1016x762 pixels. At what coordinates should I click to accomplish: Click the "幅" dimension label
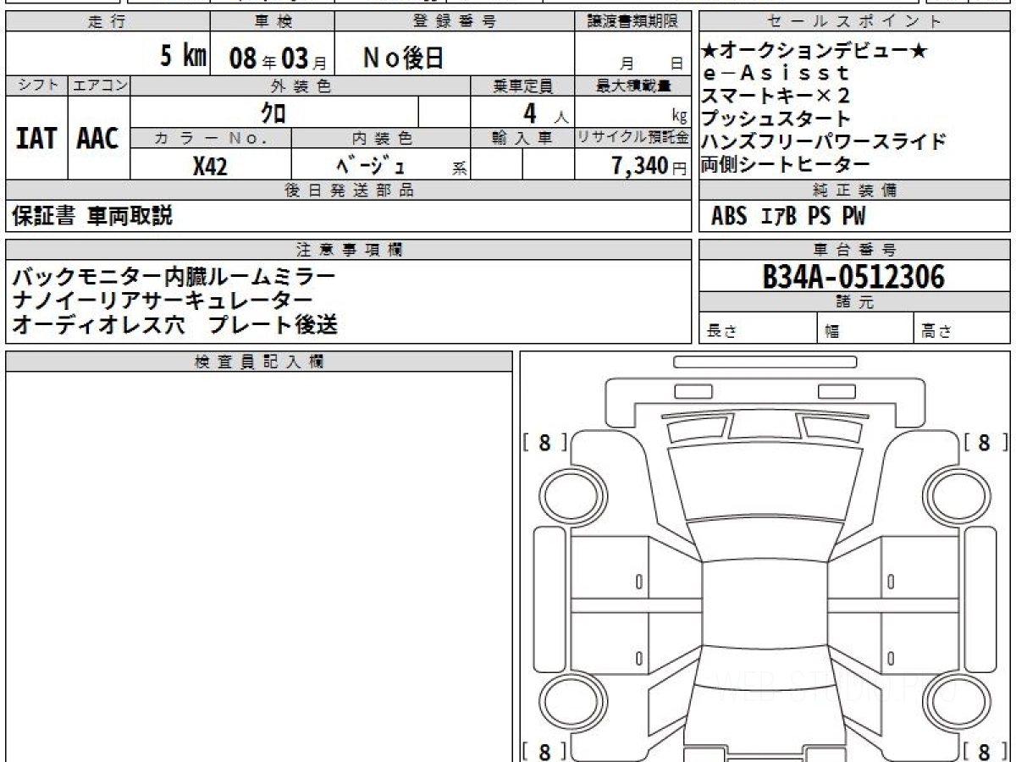point(831,332)
